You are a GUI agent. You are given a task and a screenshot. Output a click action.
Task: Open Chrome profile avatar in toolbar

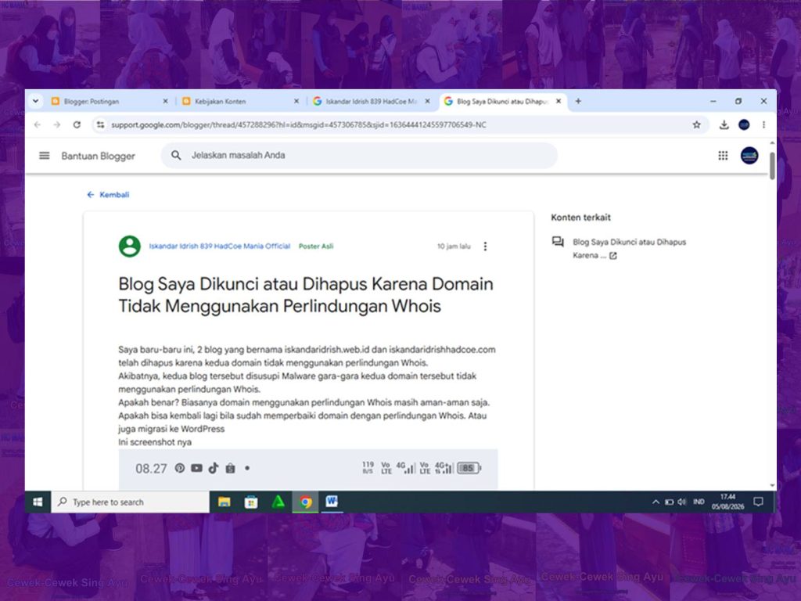(744, 124)
